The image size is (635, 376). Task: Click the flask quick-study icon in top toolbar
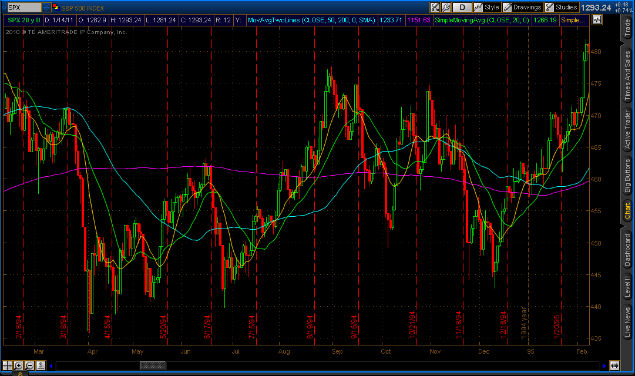click(x=435, y=7)
